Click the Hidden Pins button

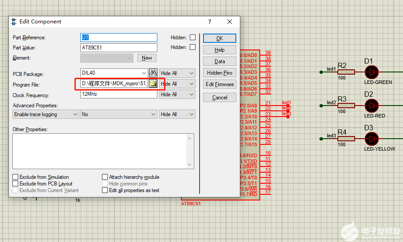coord(219,73)
